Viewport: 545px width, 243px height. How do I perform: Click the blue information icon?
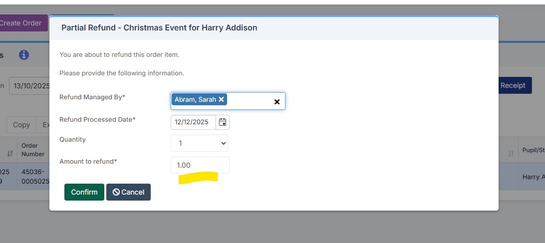point(24,55)
